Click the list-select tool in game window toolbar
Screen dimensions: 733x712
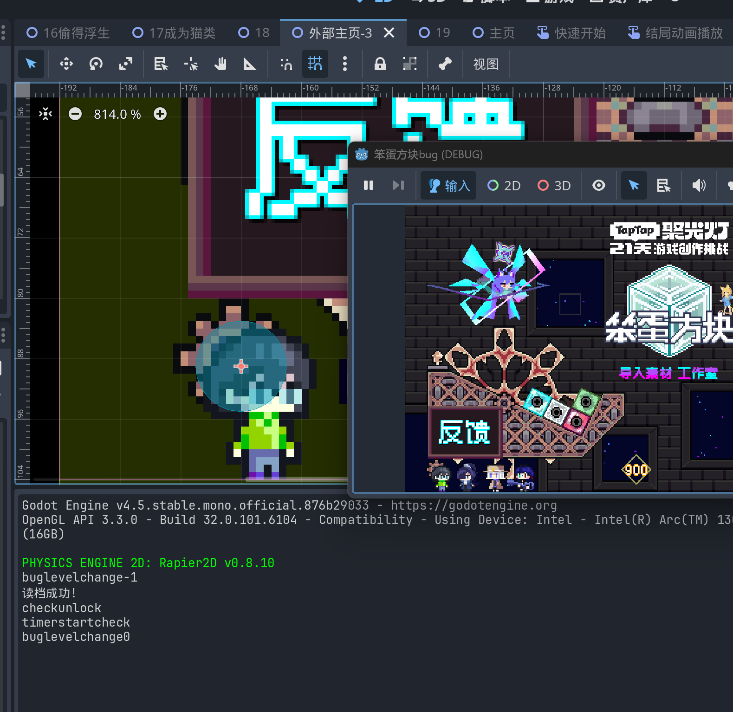click(664, 186)
